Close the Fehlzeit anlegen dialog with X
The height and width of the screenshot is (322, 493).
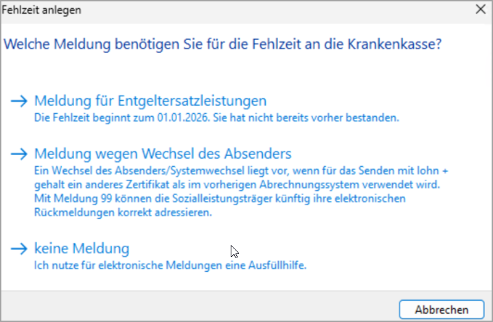[481, 10]
